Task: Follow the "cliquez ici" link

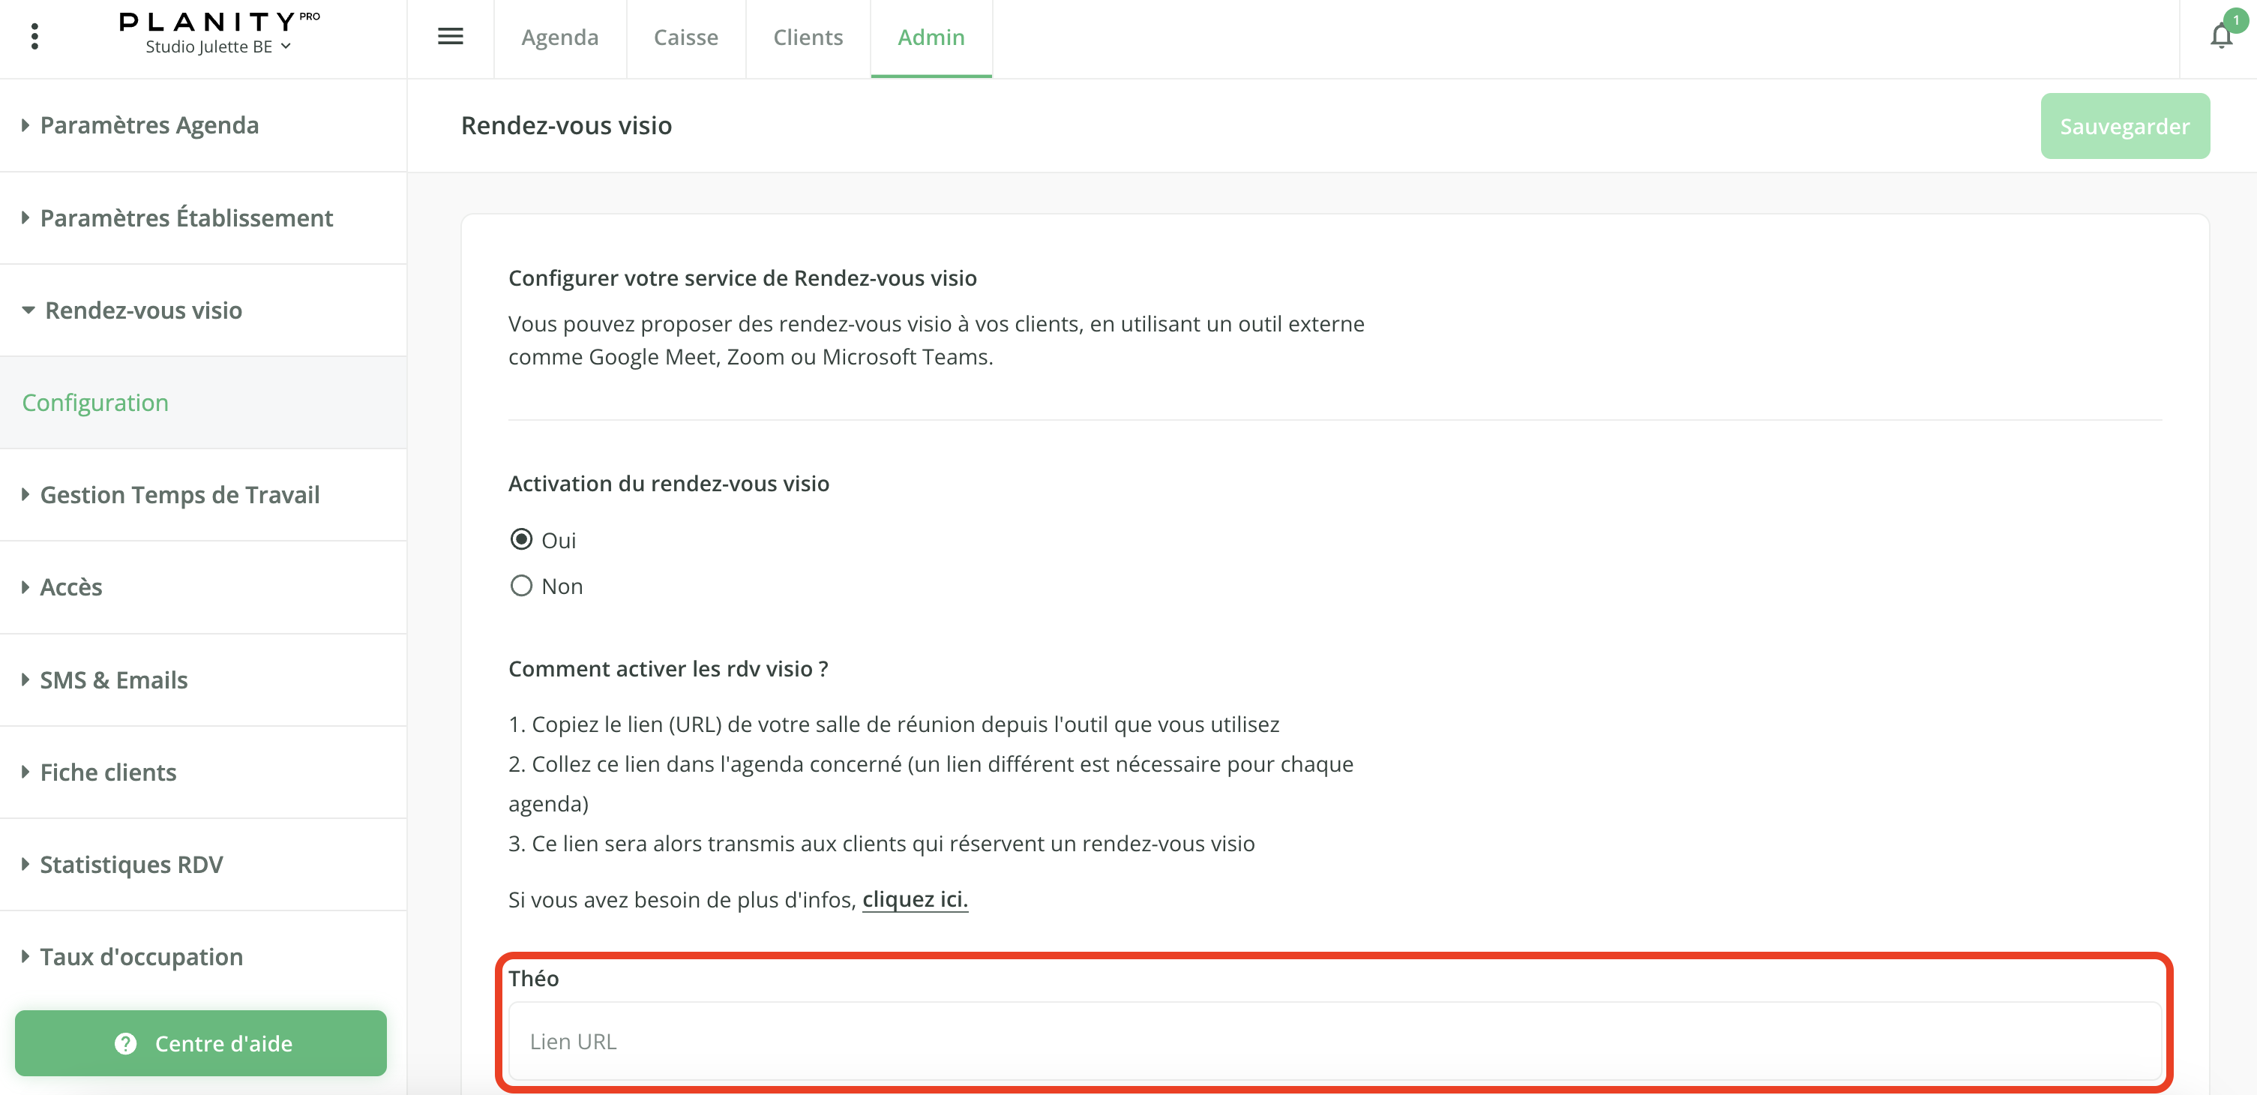Action: pos(915,899)
